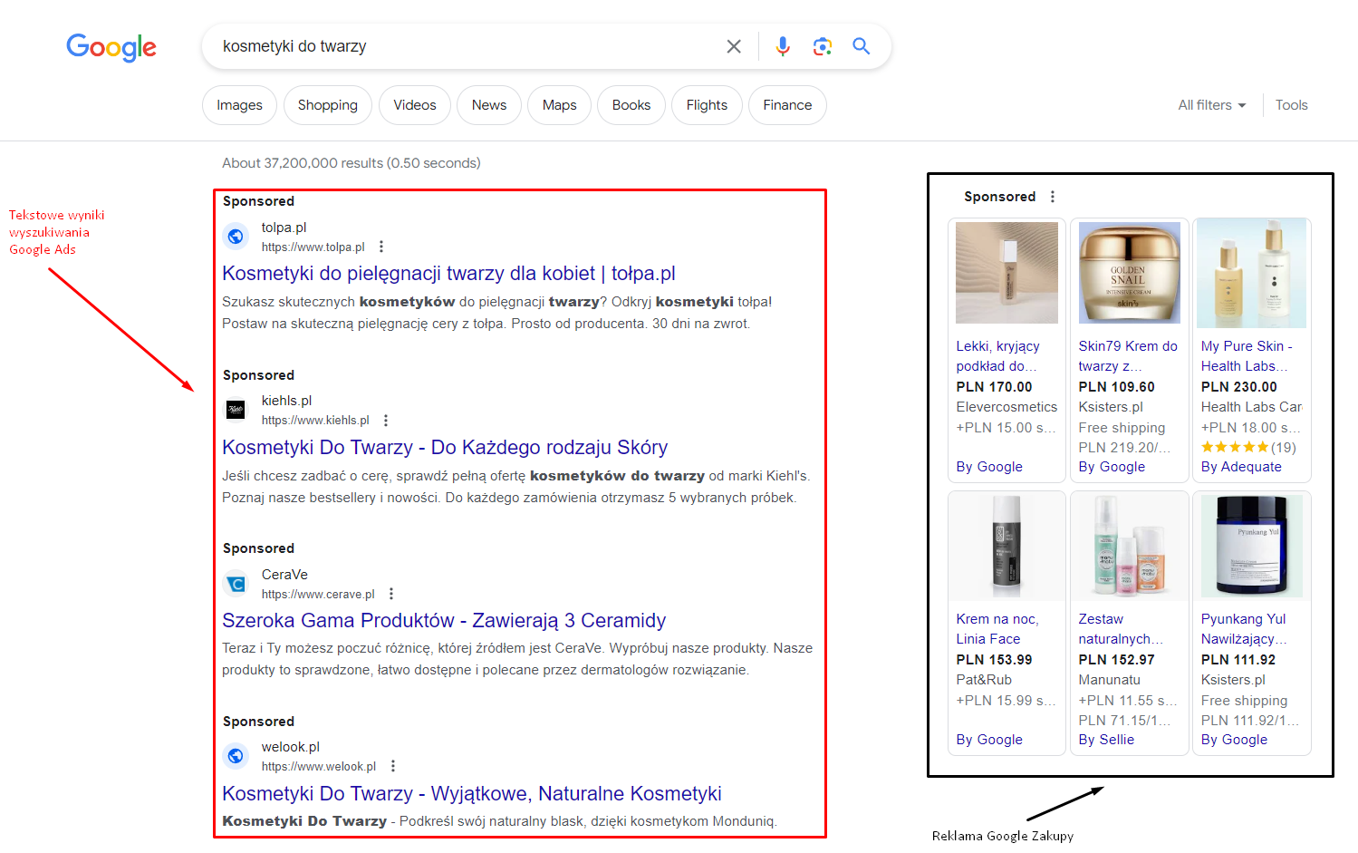The height and width of the screenshot is (853, 1358).
Task: Click the About 37,200,000 results text
Action: click(352, 163)
